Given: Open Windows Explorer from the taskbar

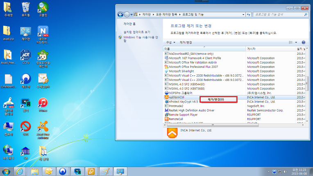Looking at the screenshot, I should tap(34, 172).
